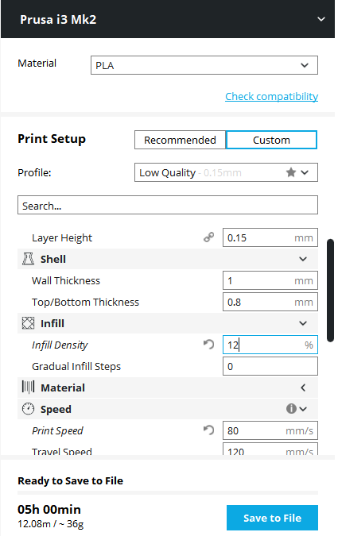
Task: Click the Wall Thickness value field
Action: coord(270,280)
